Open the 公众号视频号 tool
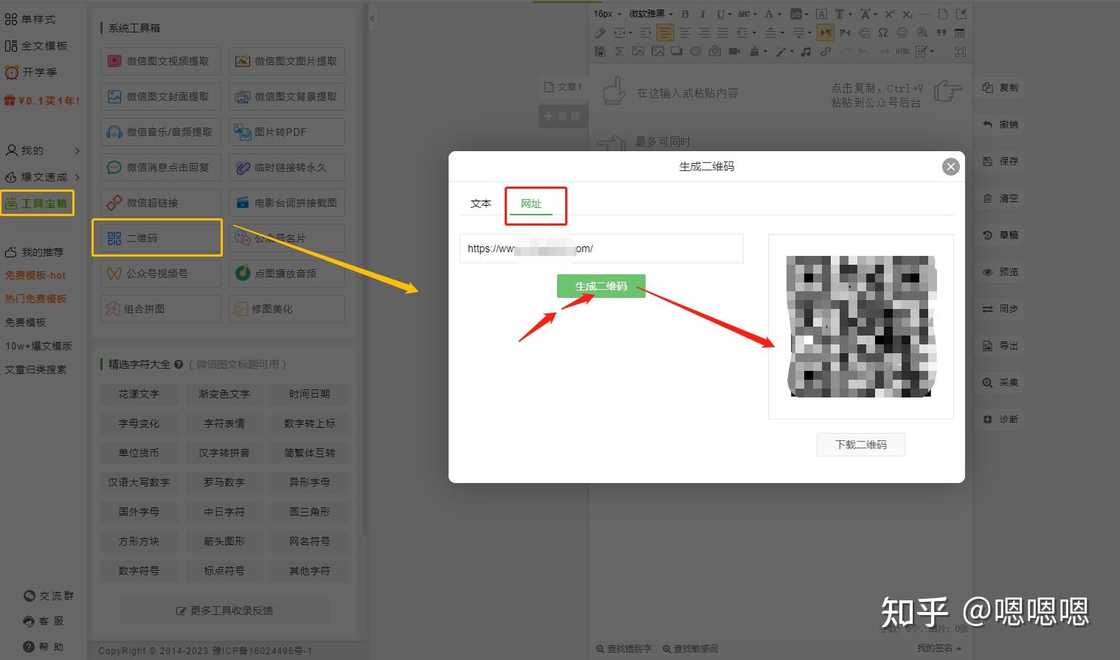The image size is (1120, 660). pyautogui.click(x=161, y=274)
